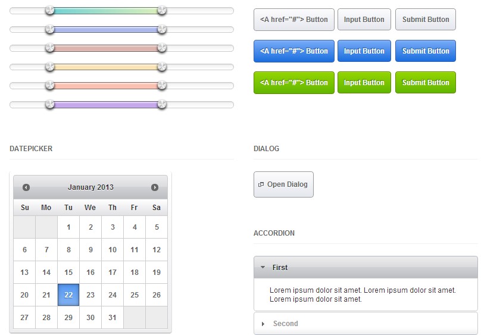Click the blue A href Button

pyautogui.click(x=294, y=51)
